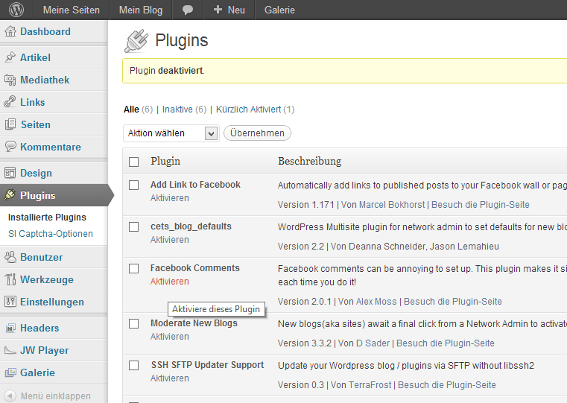
Task: Click the Artikel pushpin icon
Action: (10, 57)
